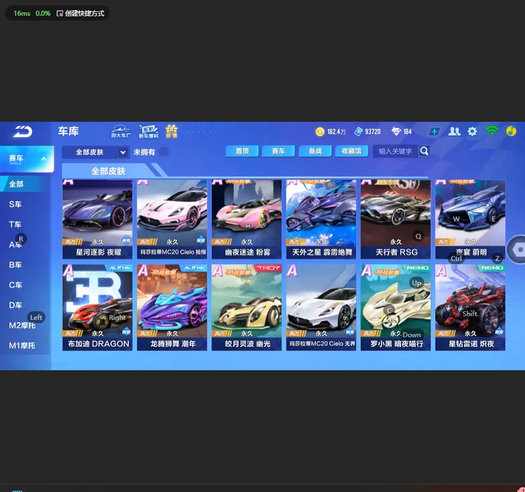Screen dimensions: 525x492
Task: Select the 天外之星 霹雳绝舞 car card
Action: click(x=321, y=219)
